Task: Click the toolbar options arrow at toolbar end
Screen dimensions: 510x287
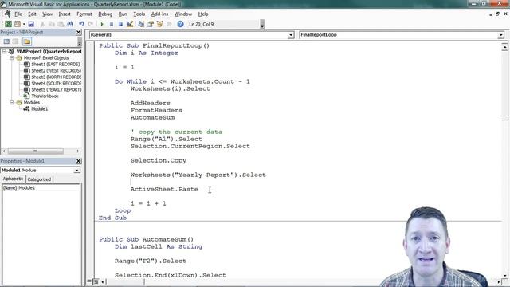Action: tap(262, 25)
